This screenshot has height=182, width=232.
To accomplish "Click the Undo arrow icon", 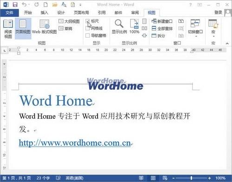I will [x=25, y=5].
